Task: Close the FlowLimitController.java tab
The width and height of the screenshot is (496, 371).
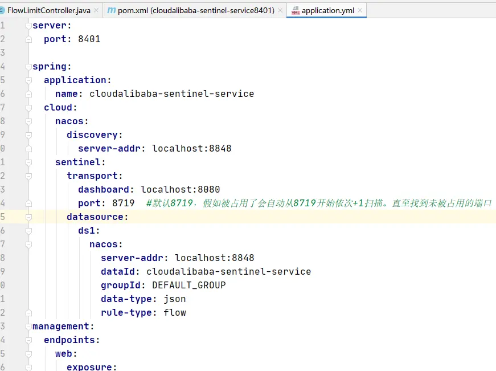Action: point(96,10)
